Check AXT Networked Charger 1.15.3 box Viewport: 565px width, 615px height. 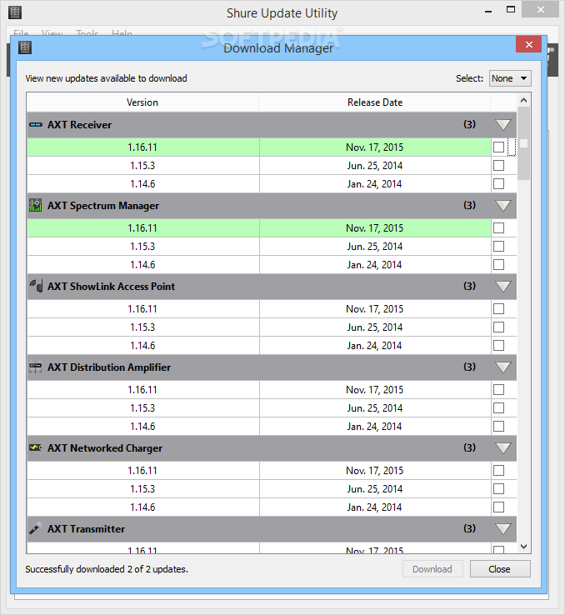[x=498, y=488]
